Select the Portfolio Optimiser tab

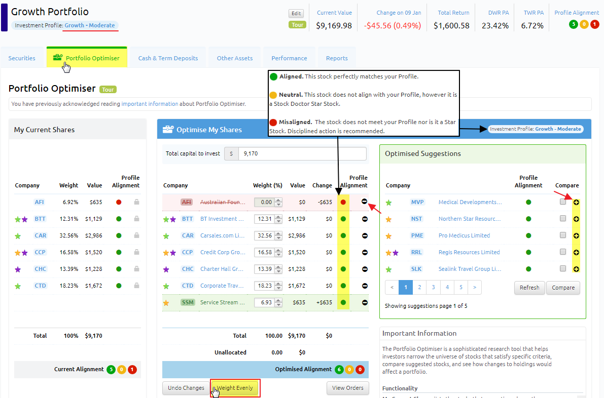tap(87, 58)
